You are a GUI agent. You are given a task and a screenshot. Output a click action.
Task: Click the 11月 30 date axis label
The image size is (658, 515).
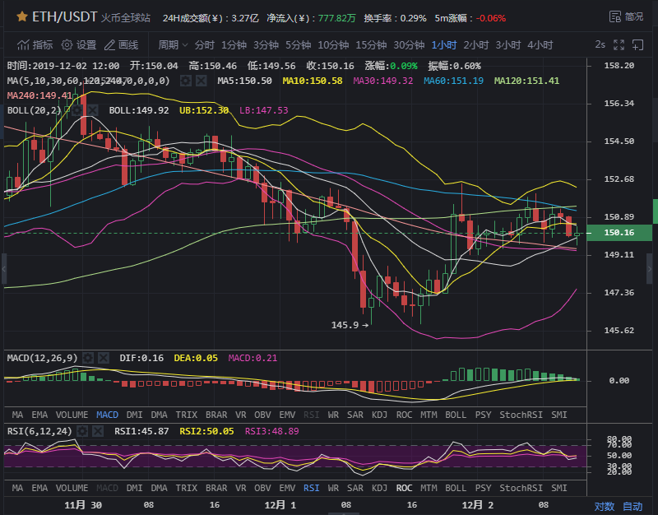click(x=83, y=505)
